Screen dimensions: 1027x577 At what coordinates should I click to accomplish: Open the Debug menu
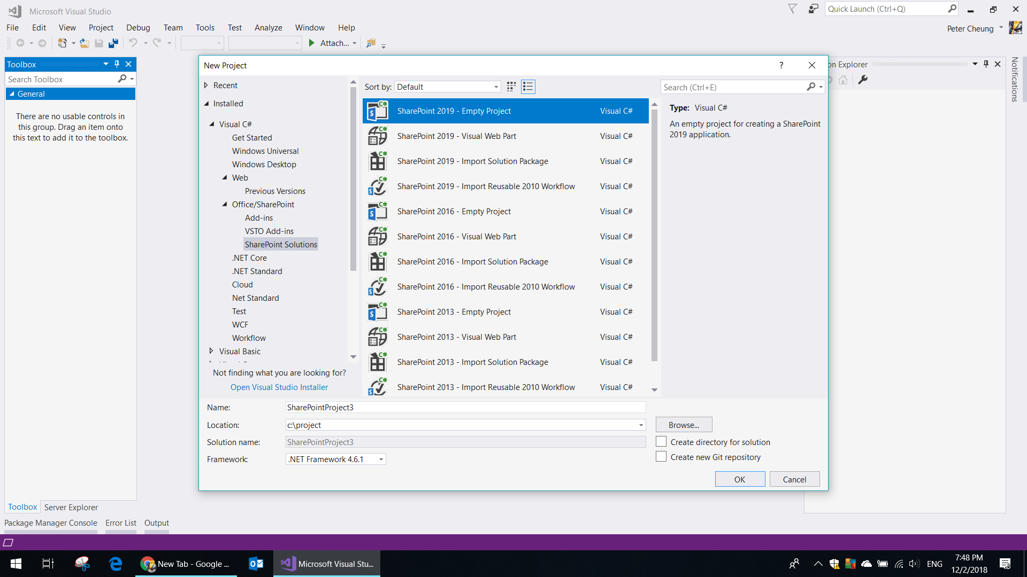pos(138,28)
